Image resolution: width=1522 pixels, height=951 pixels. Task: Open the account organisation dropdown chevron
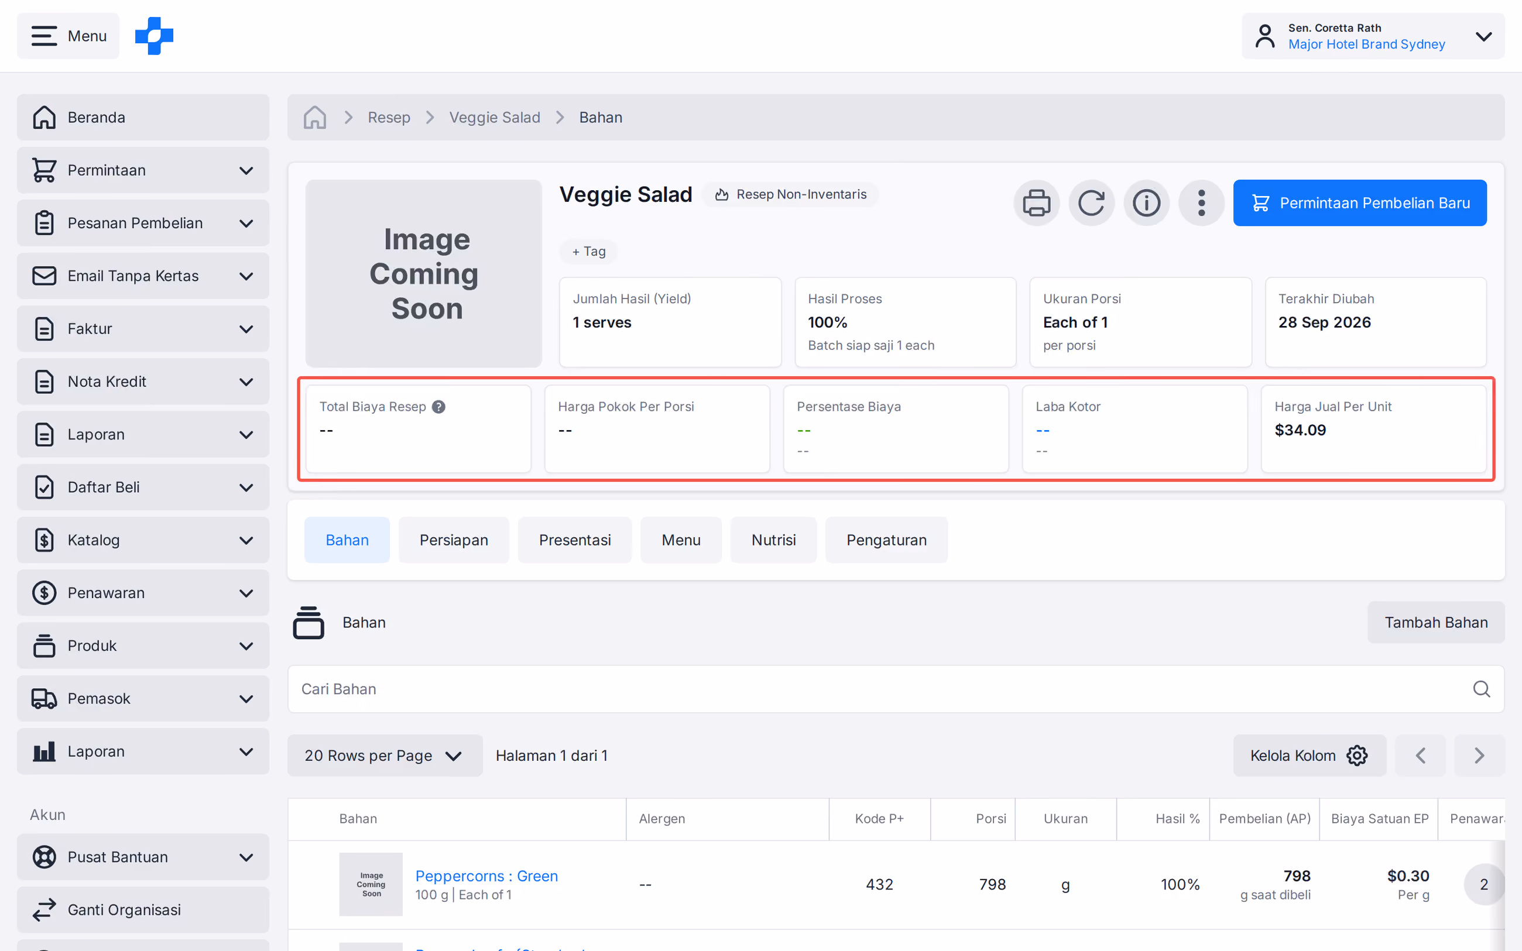(x=1483, y=36)
